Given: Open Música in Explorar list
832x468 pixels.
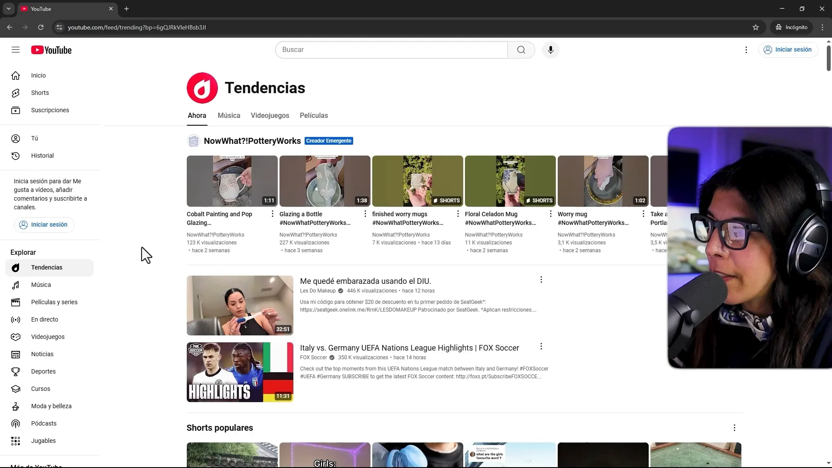Looking at the screenshot, I should coord(49,285).
